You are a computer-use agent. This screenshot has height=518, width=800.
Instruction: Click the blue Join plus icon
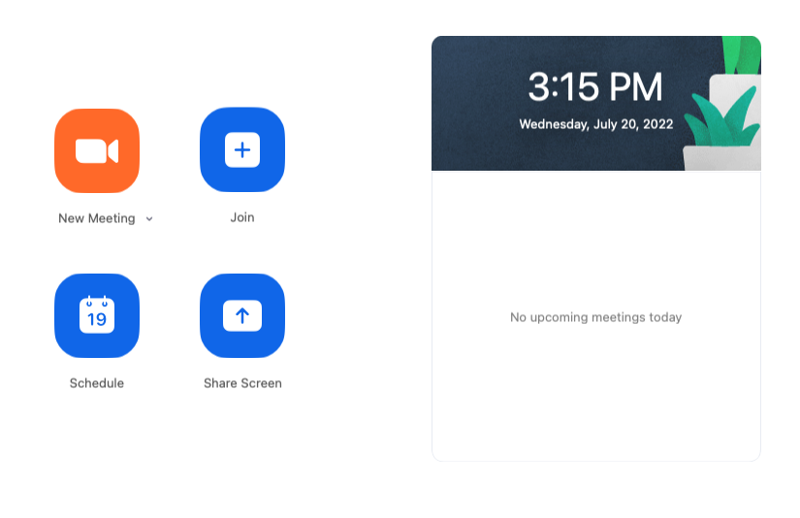pyautogui.click(x=242, y=150)
